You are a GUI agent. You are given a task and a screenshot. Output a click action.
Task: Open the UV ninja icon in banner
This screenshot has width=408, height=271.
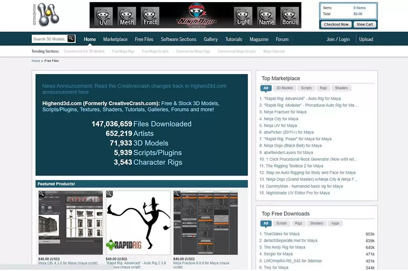click(x=103, y=16)
